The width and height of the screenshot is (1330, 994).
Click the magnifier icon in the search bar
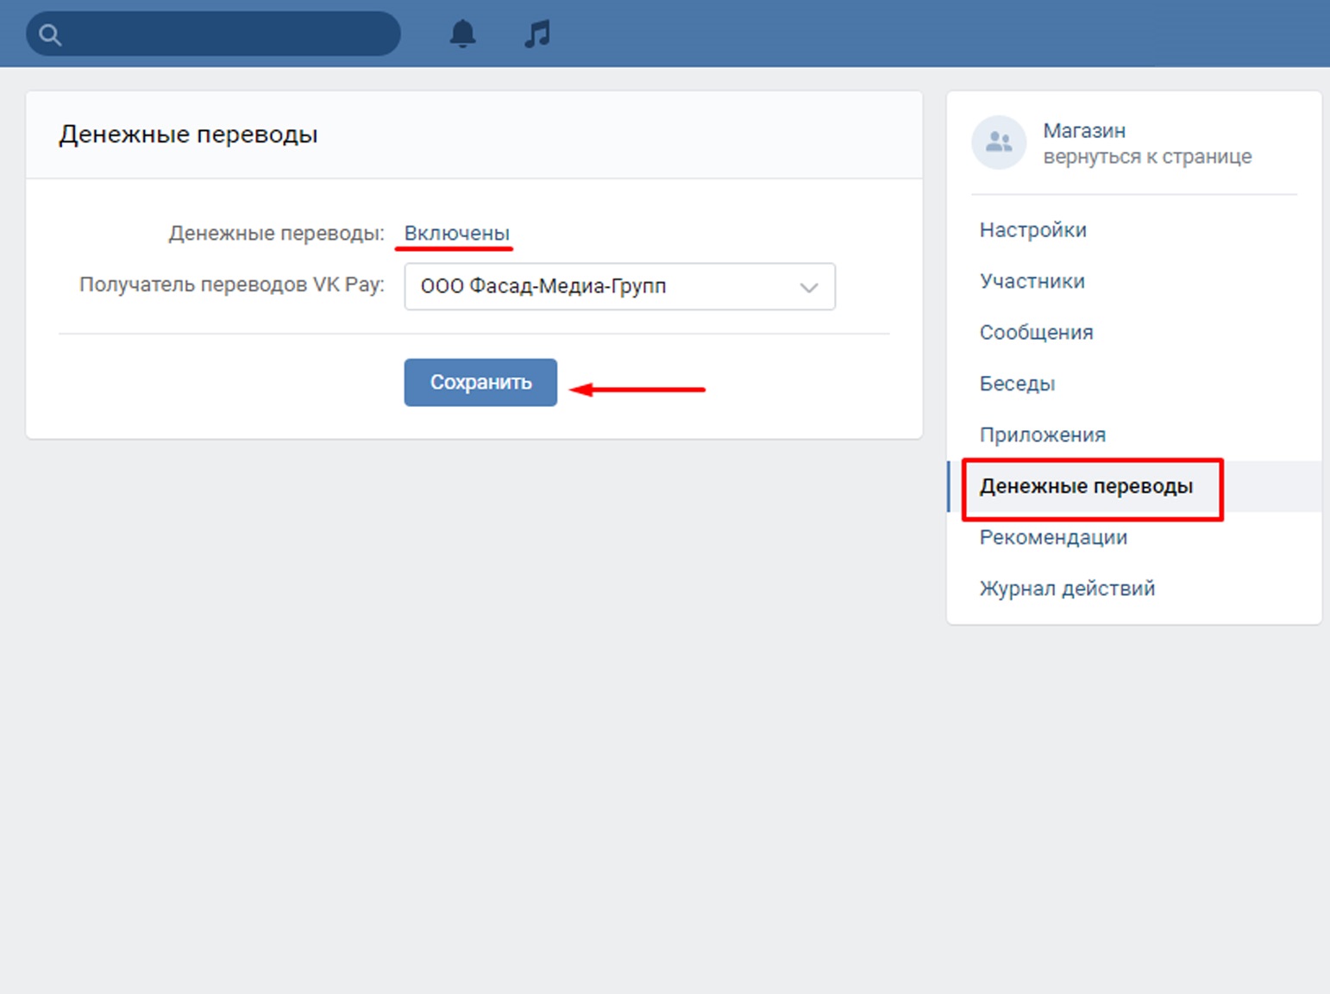[x=50, y=34]
